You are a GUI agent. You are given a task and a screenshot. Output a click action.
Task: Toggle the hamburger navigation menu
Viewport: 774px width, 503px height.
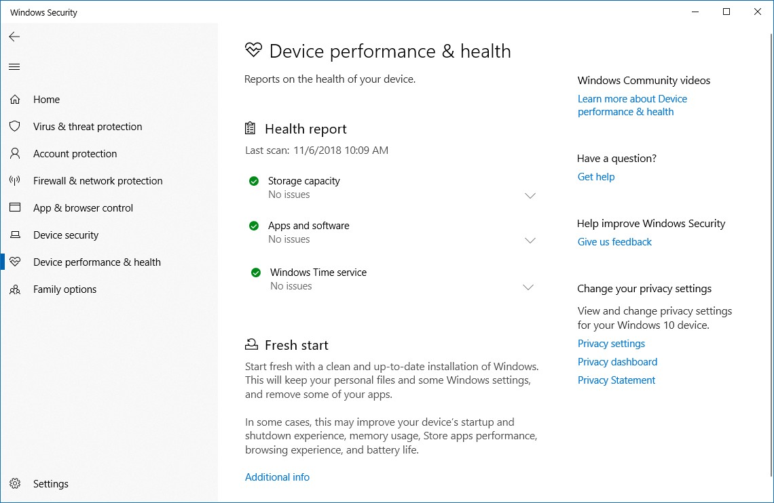click(x=14, y=66)
